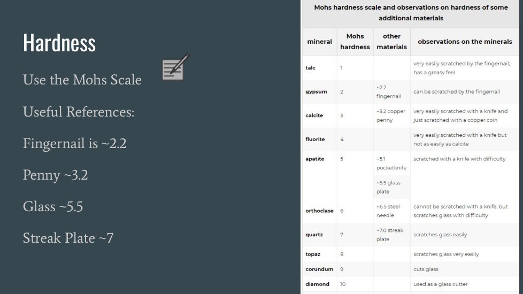
Task: Select the Hardness slide title
Action: pyautogui.click(x=59, y=43)
